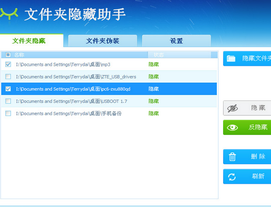
Task: Click the folder icon on 隐藏文件夹 button
Action: pyautogui.click(x=231, y=58)
